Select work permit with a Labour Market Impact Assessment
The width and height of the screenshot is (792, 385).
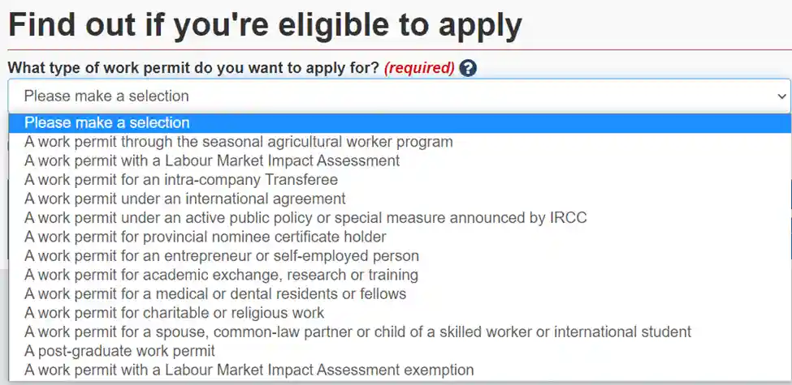pos(399,161)
